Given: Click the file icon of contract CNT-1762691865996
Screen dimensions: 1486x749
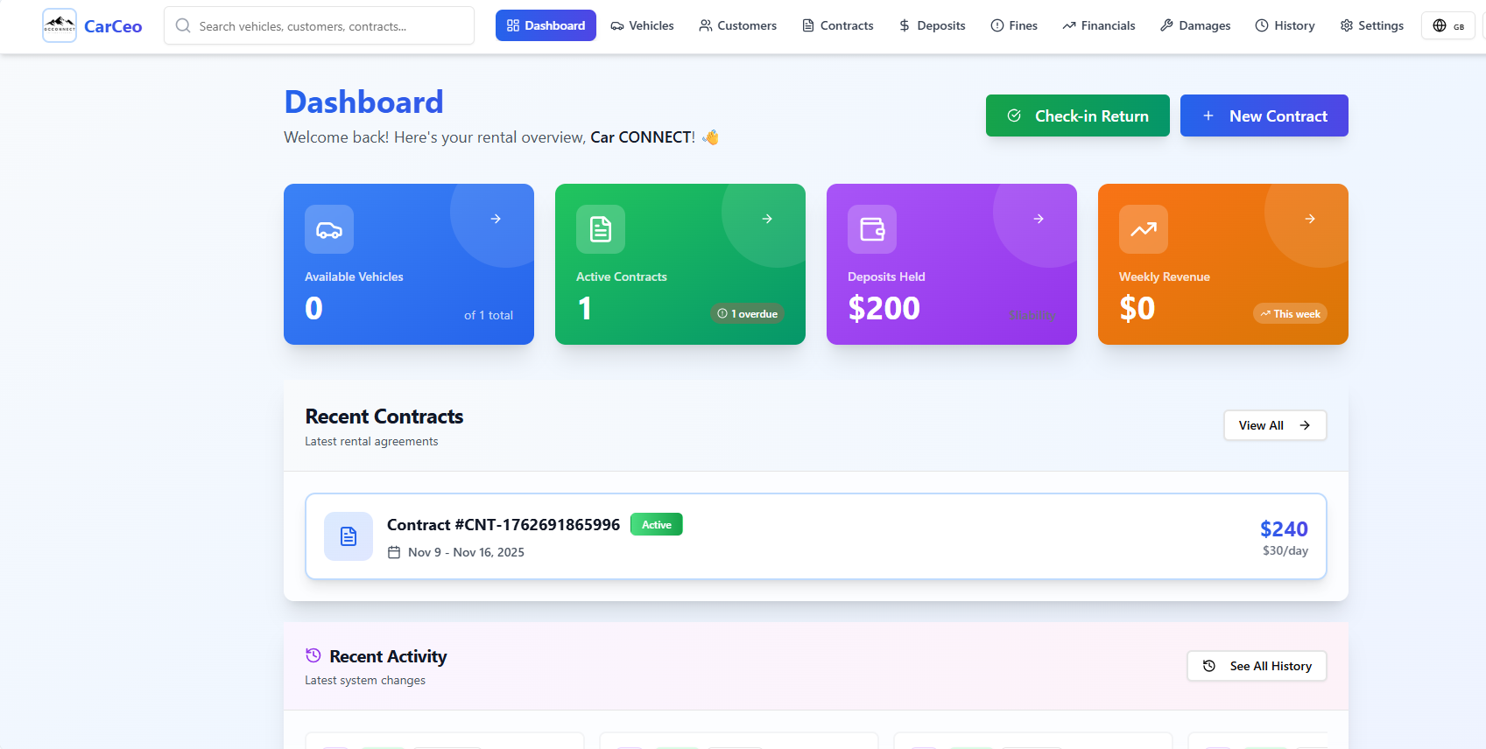Looking at the screenshot, I should (349, 536).
